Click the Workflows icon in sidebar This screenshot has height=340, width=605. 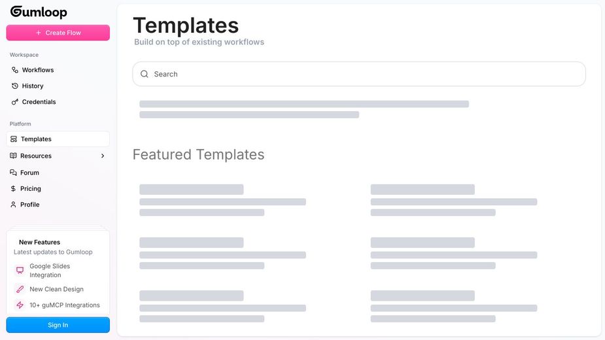(15, 70)
